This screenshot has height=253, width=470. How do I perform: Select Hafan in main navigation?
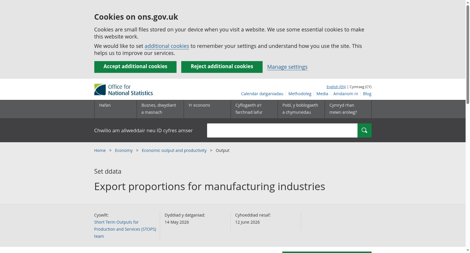[115, 109]
